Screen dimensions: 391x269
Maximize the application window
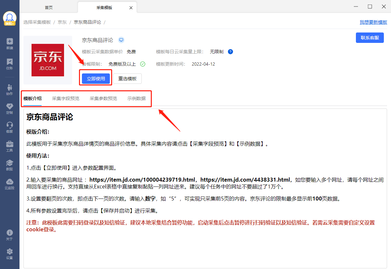(x=370, y=6)
